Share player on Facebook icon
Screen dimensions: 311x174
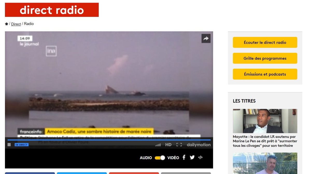tap(184, 157)
